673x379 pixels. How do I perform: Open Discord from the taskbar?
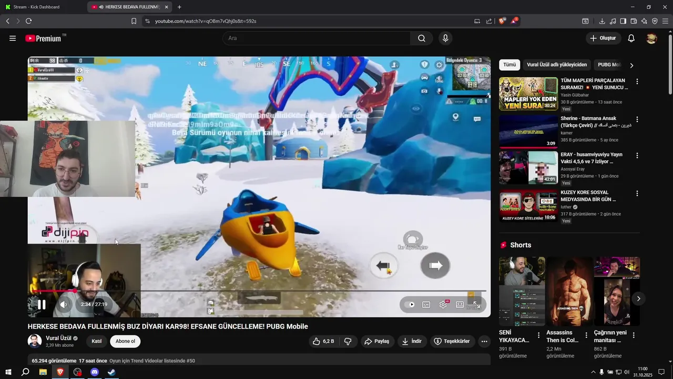[x=95, y=372]
